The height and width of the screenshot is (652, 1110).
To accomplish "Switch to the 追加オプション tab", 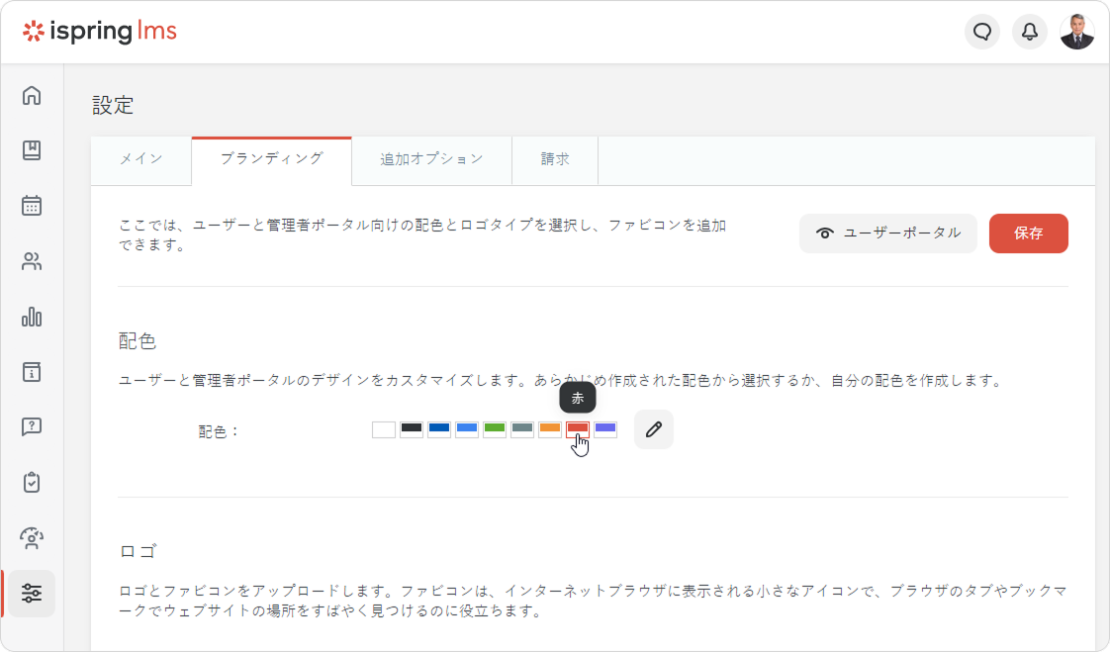I will (431, 159).
